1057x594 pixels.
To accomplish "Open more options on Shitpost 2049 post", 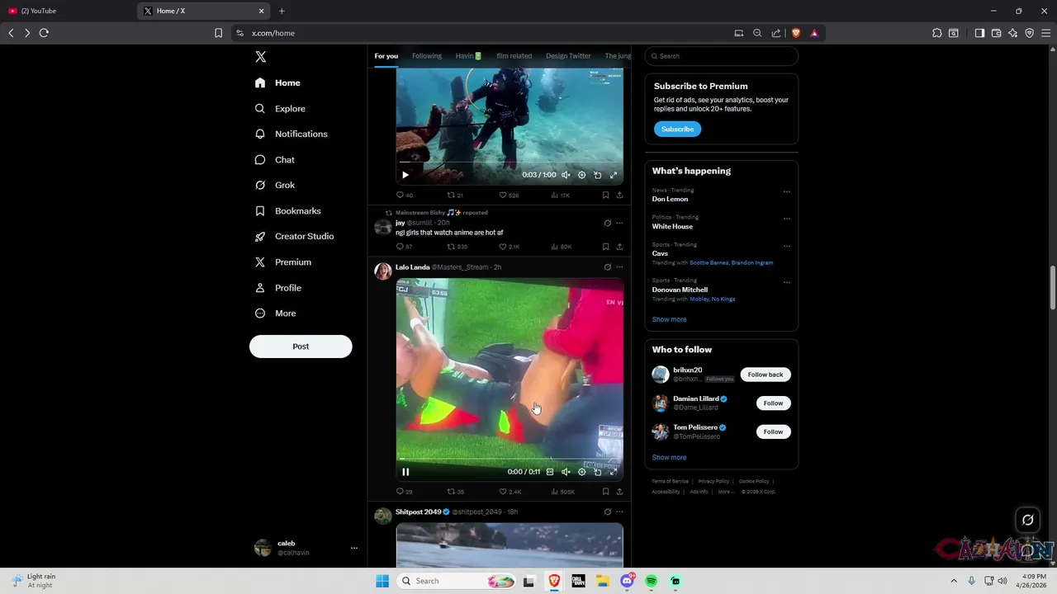I will (x=619, y=511).
